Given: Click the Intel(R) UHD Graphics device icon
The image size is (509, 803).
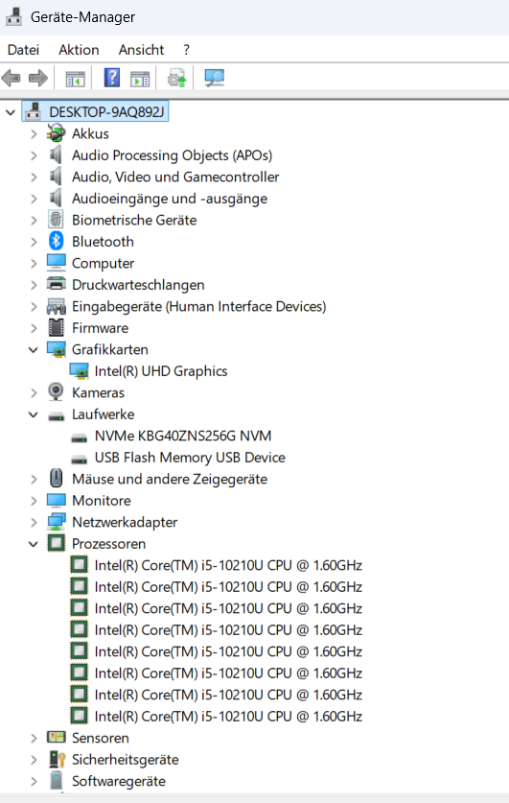Looking at the screenshot, I should (x=79, y=370).
